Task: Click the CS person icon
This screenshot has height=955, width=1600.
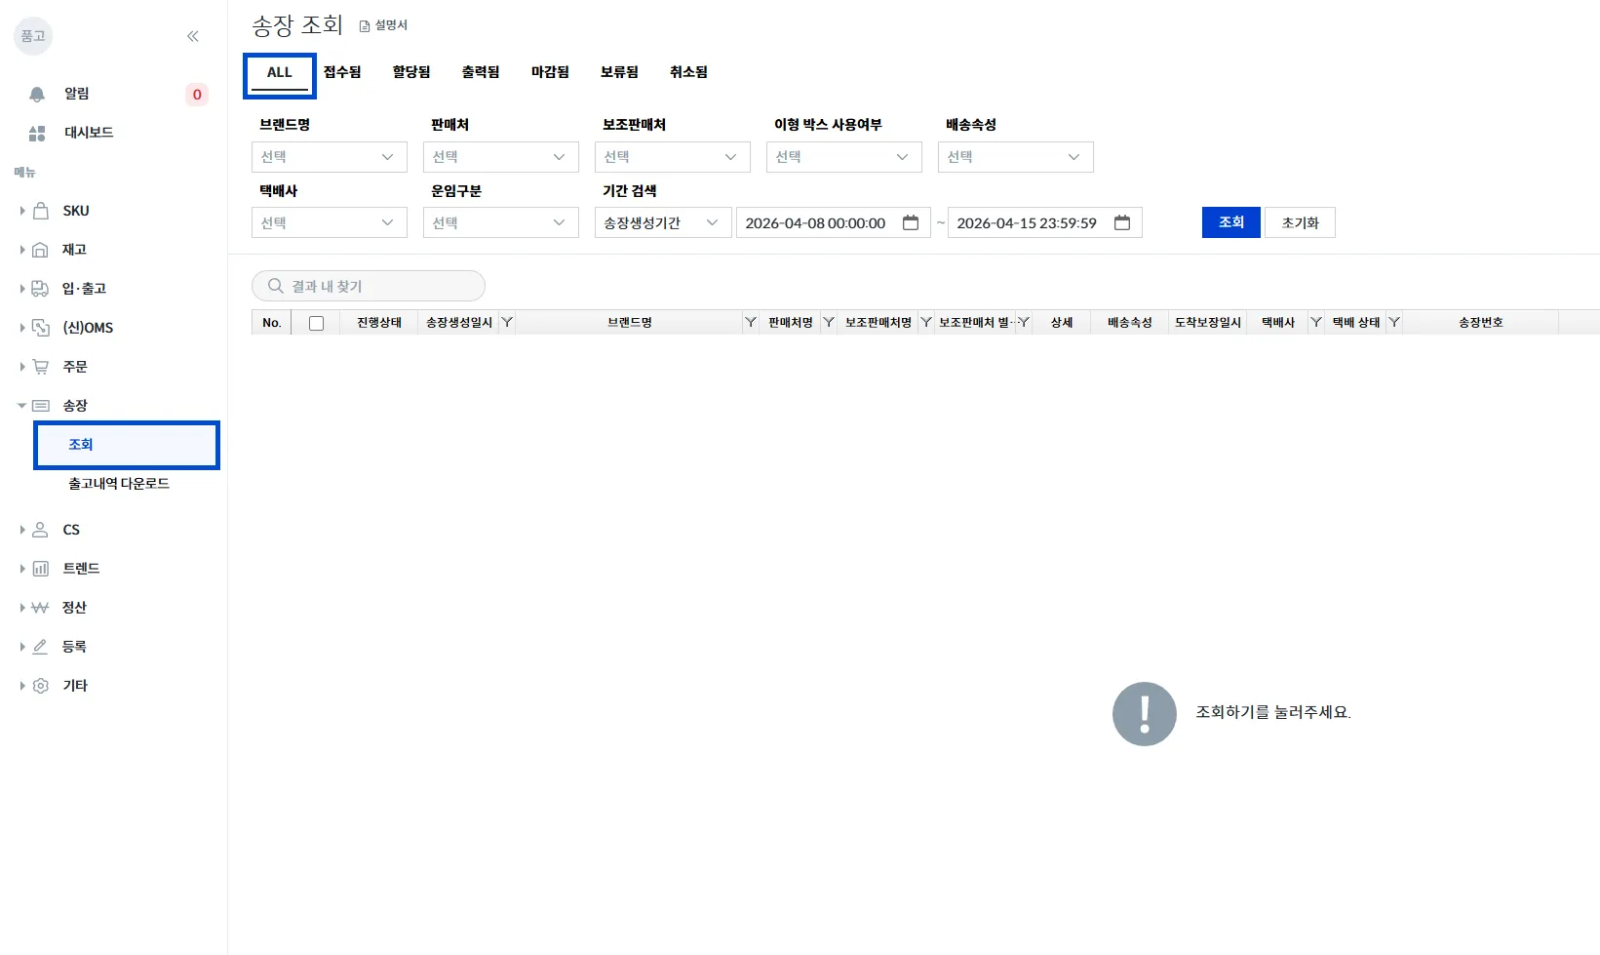Action: pyautogui.click(x=40, y=530)
